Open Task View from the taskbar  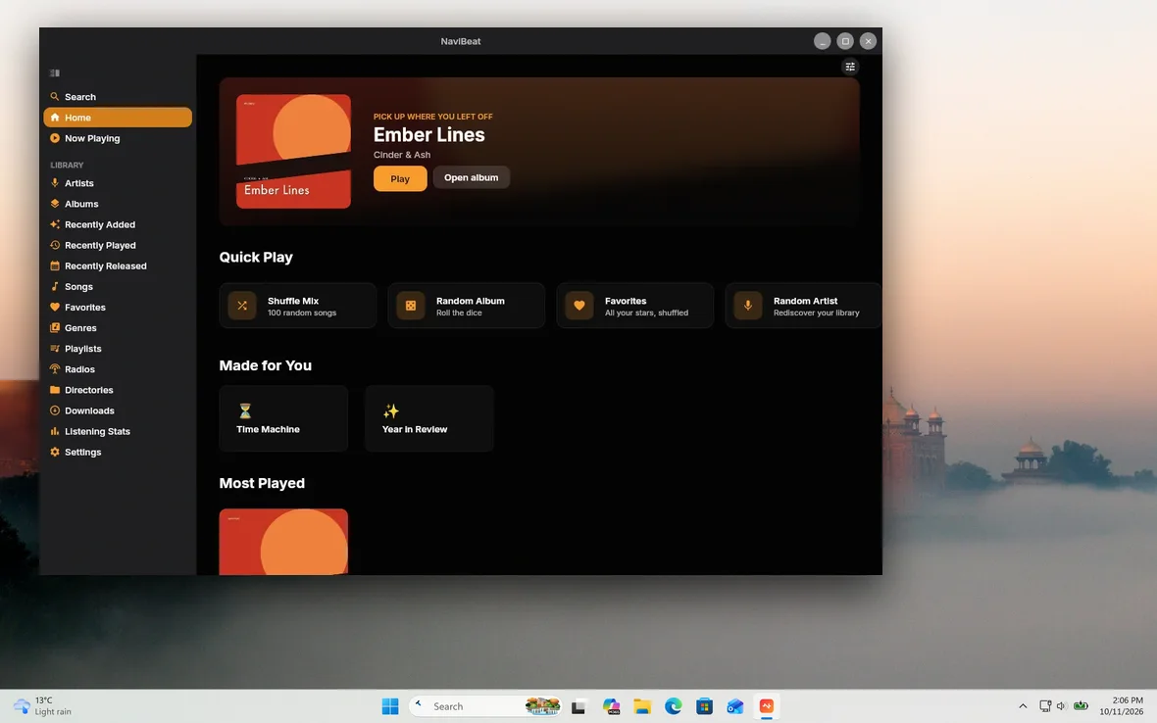(x=578, y=706)
